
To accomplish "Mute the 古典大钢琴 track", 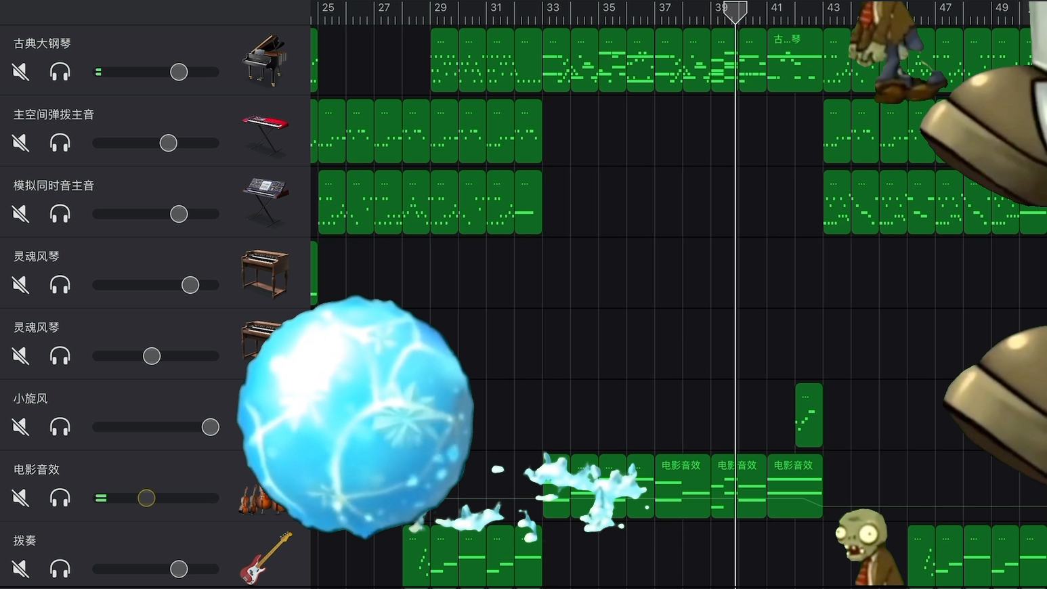I will (x=21, y=72).
